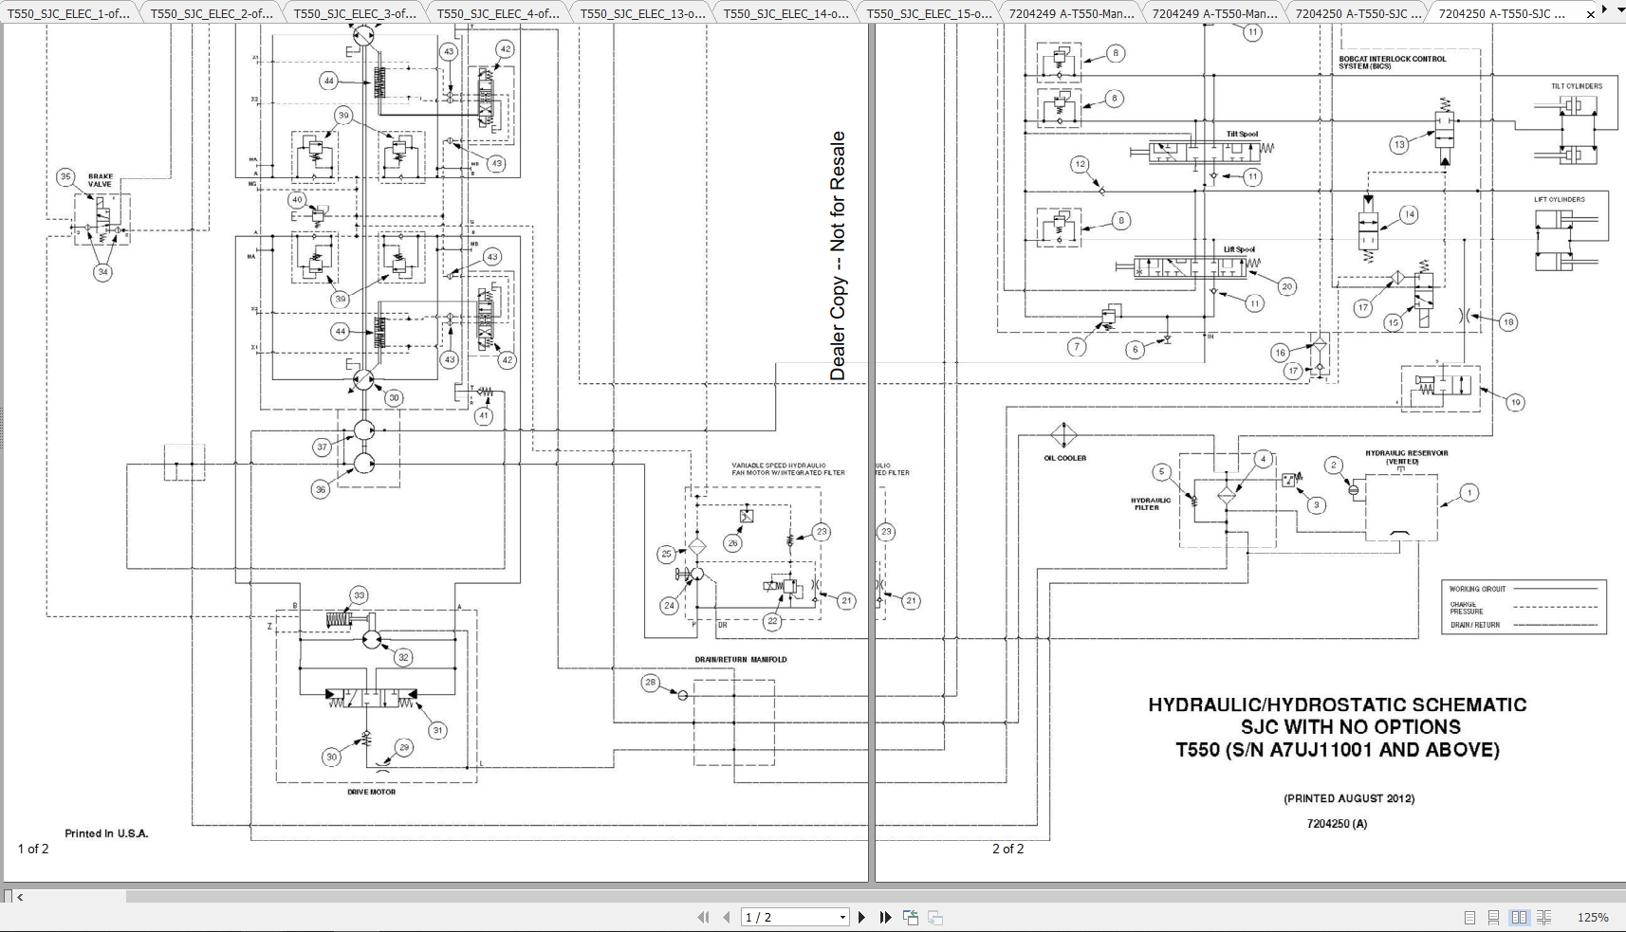The image size is (1626, 932).
Task: Click the Tilt Spool label
Action: (1242, 135)
